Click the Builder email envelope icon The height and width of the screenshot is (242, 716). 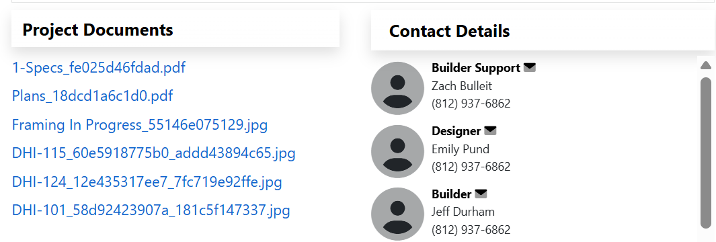[x=481, y=194]
